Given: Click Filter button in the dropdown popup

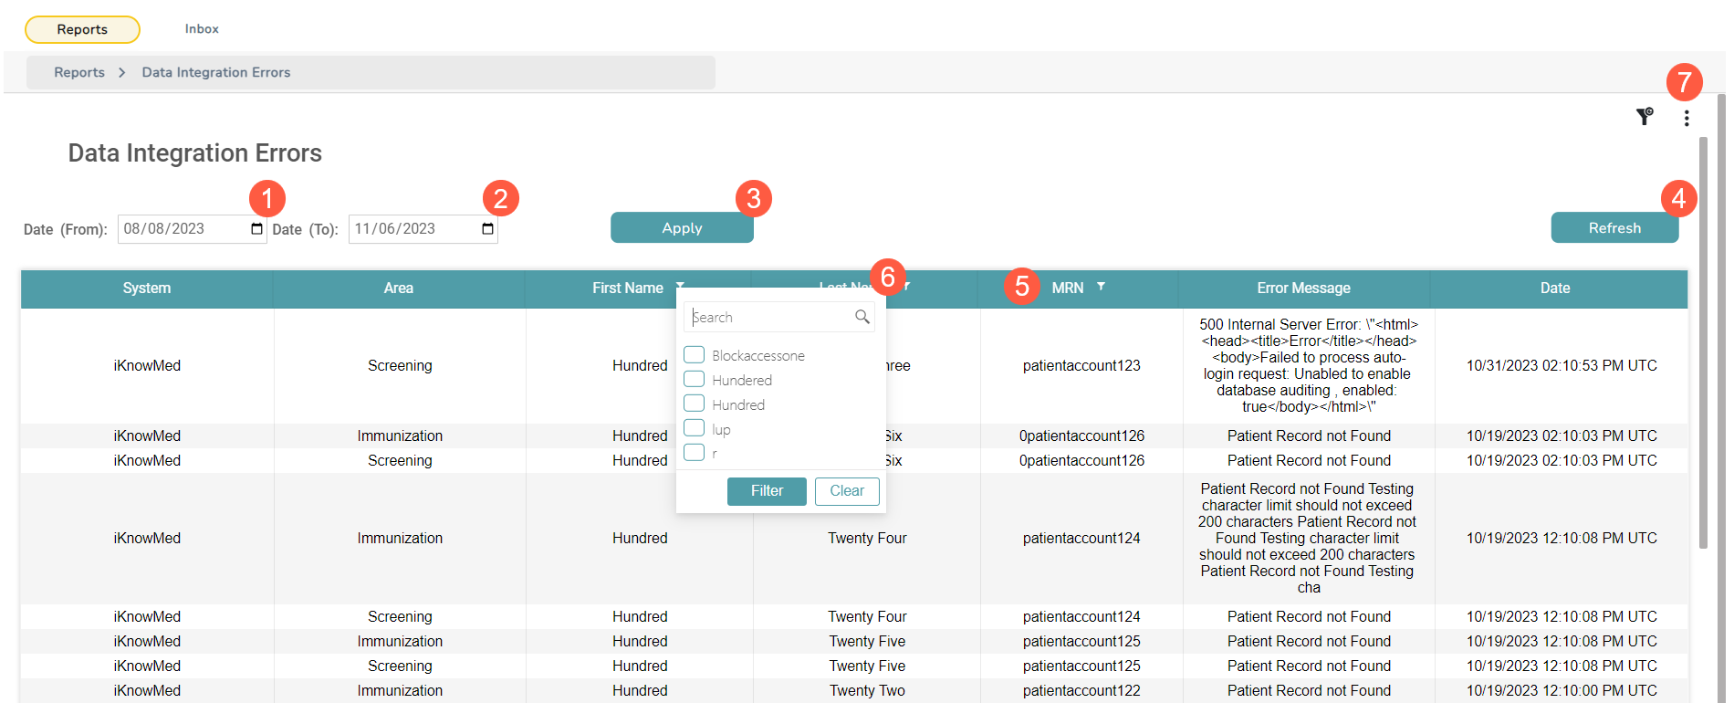Looking at the screenshot, I should tap(767, 491).
